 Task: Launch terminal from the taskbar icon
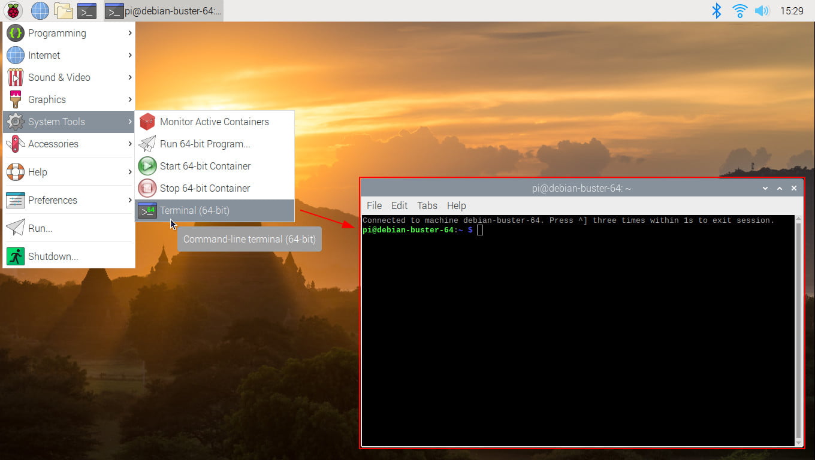click(x=87, y=10)
